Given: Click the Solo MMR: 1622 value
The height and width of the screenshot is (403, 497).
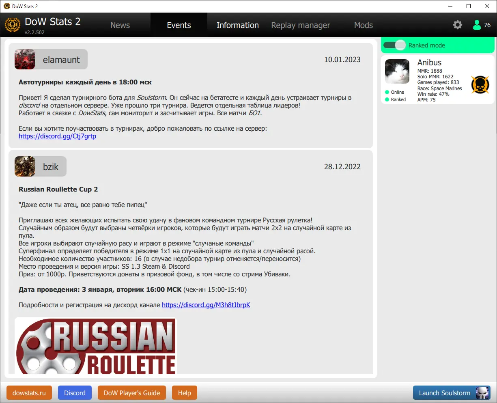Looking at the screenshot, I should (435, 77).
